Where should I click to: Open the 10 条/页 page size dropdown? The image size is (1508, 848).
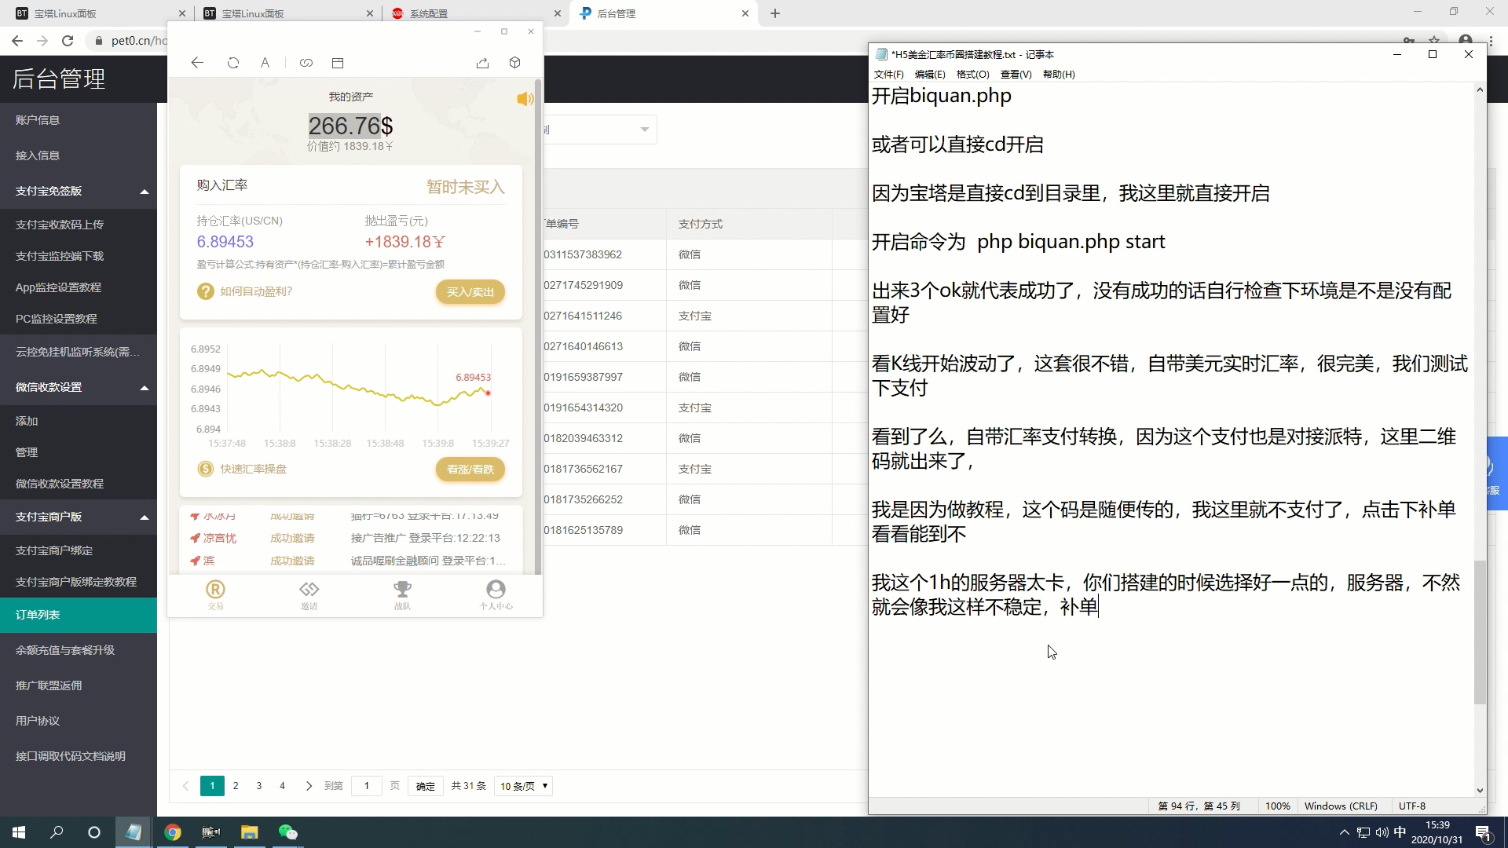click(x=523, y=786)
